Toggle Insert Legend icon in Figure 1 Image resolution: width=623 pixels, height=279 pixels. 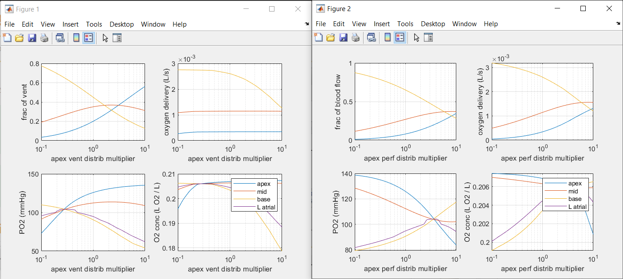[88, 38]
